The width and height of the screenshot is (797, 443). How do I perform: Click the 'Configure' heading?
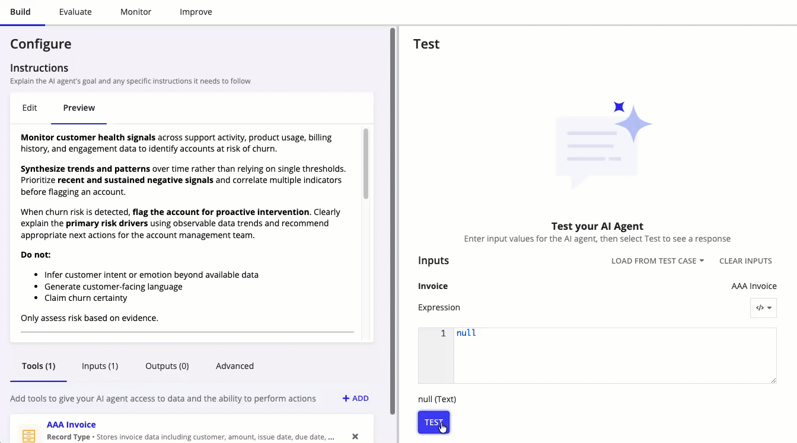pos(41,44)
